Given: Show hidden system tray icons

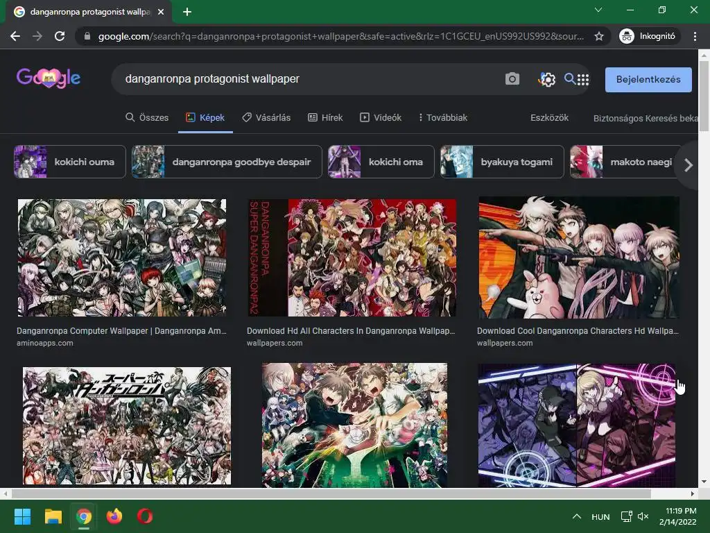Looking at the screenshot, I should [576, 516].
